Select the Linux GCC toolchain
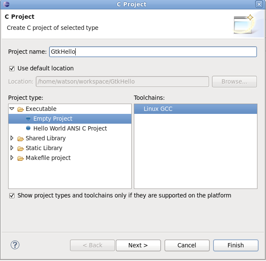266x261 pixels. (195, 109)
